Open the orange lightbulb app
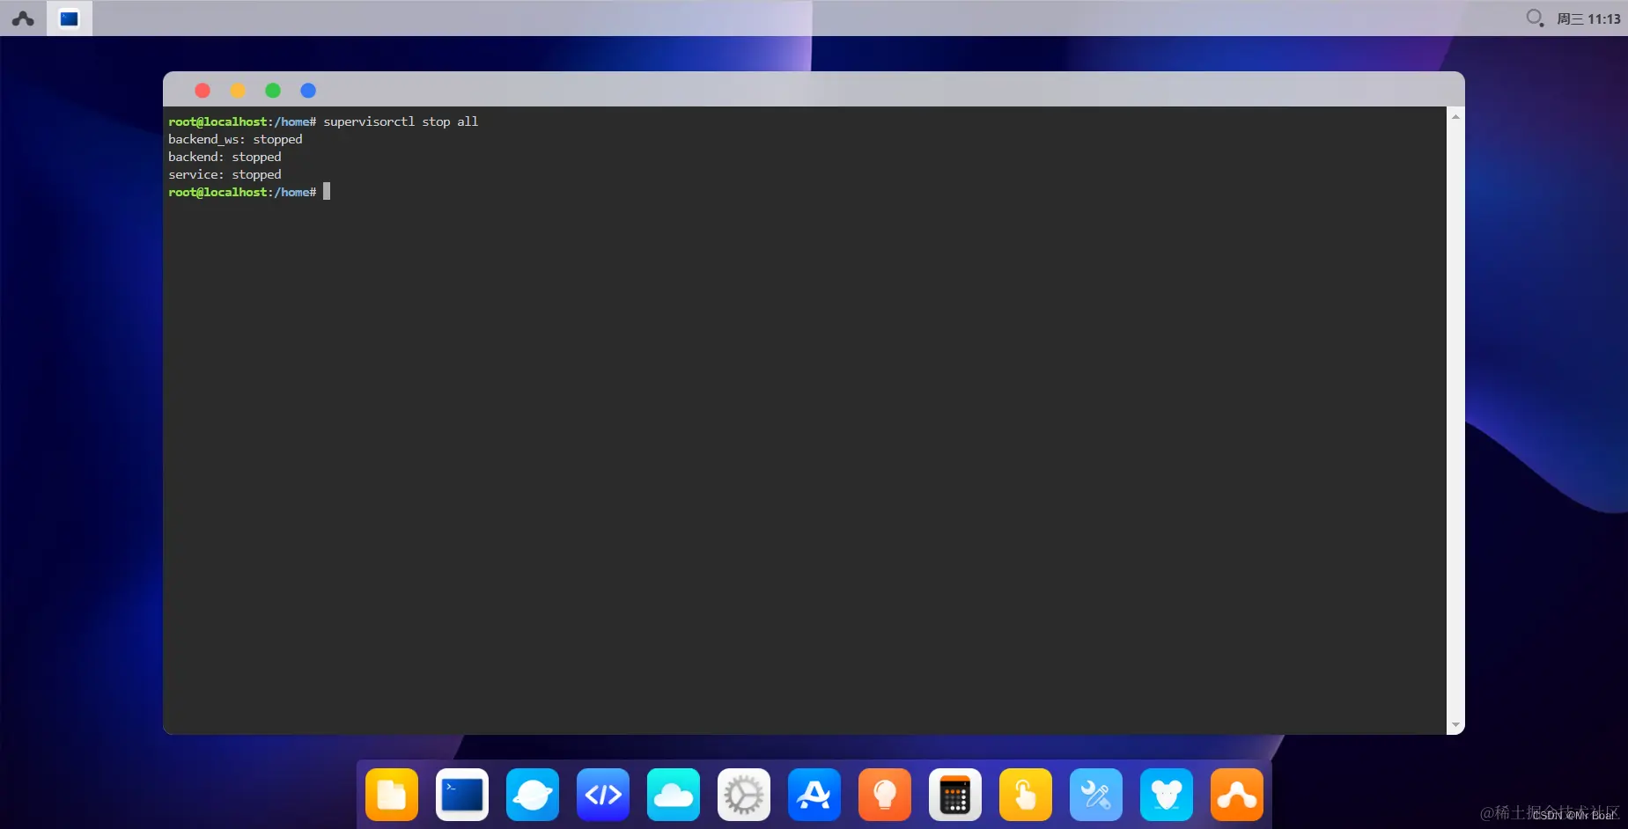 pyautogui.click(x=885, y=795)
